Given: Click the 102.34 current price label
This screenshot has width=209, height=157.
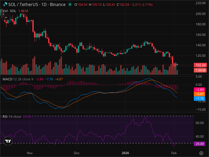Looking at the screenshot, I should click(x=200, y=65).
